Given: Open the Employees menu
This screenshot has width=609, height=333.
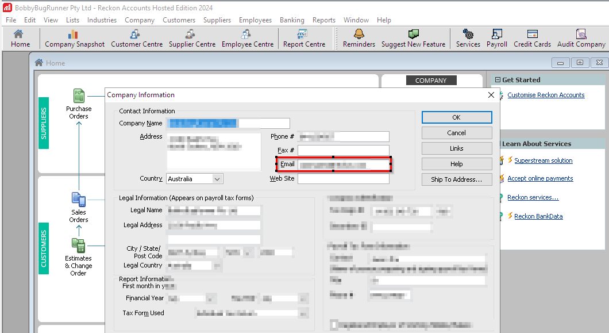Looking at the screenshot, I should click(x=255, y=20).
